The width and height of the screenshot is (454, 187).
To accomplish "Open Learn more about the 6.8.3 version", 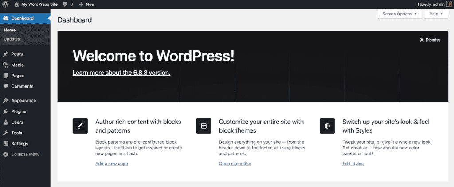I will [121, 73].
